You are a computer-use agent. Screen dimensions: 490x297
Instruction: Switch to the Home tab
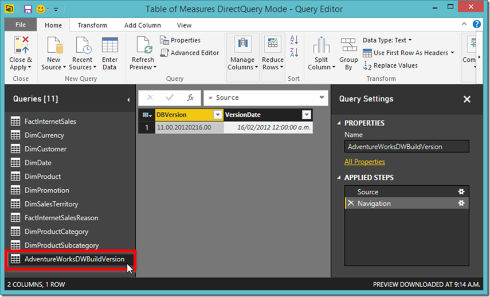(53, 25)
